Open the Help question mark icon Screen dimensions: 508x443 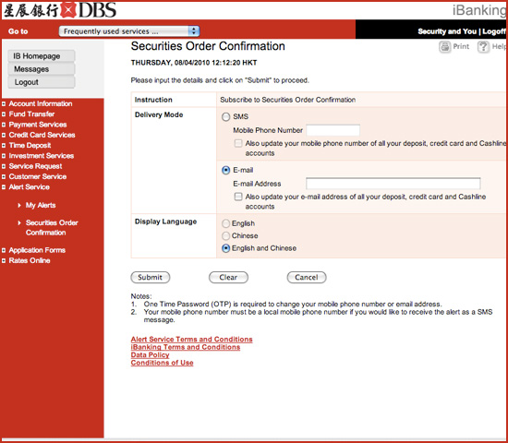(483, 47)
